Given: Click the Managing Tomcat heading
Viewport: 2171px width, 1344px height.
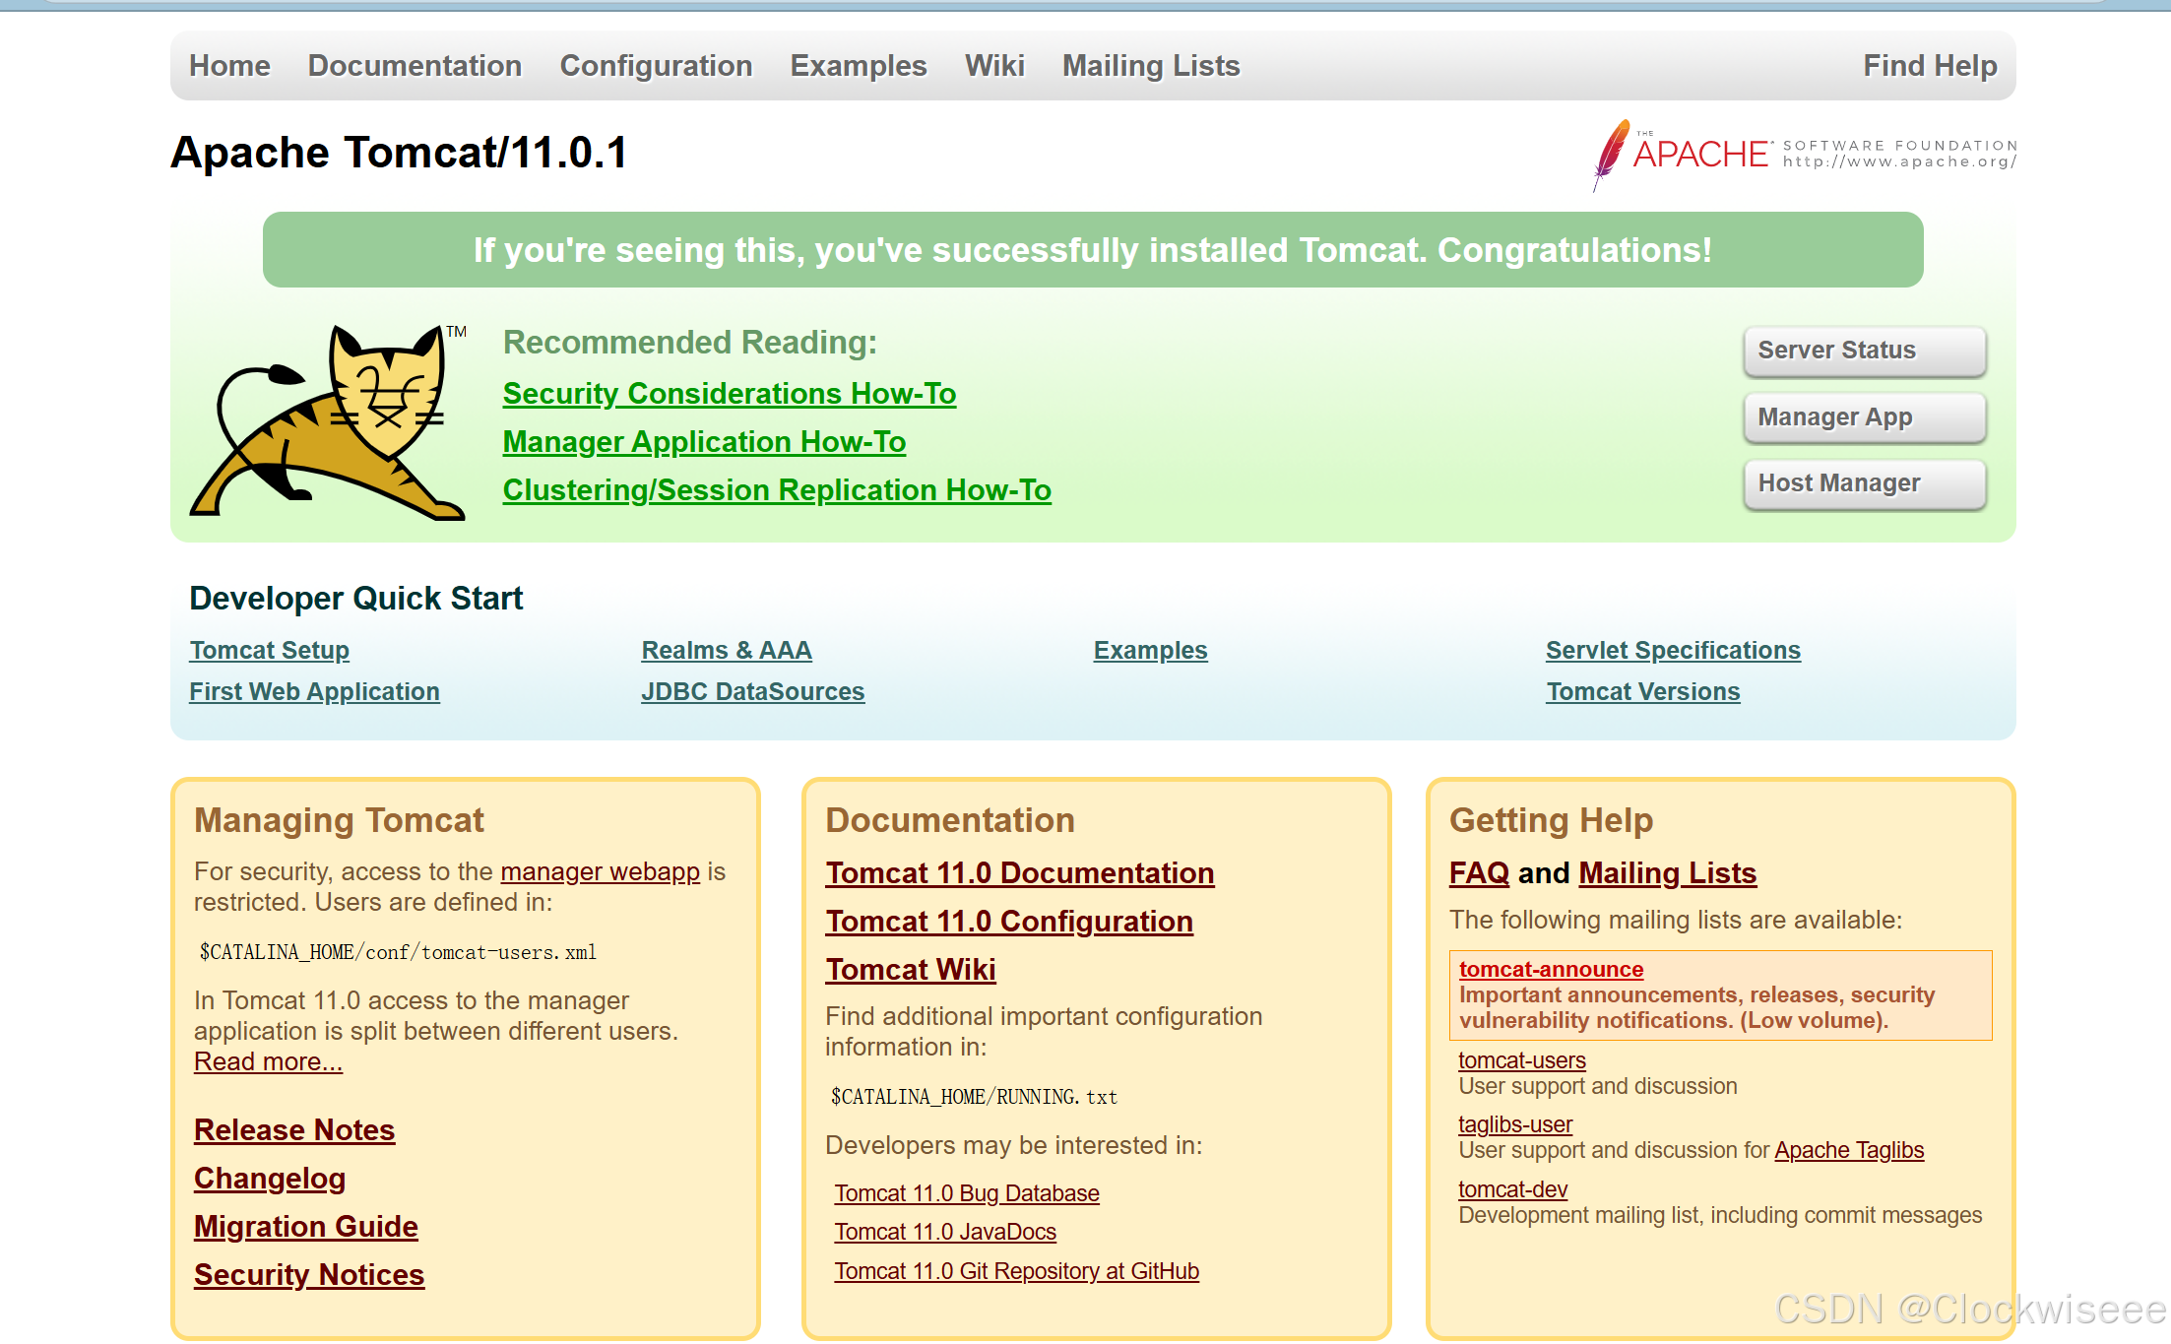Looking at the screenshot, I should 339,820.
